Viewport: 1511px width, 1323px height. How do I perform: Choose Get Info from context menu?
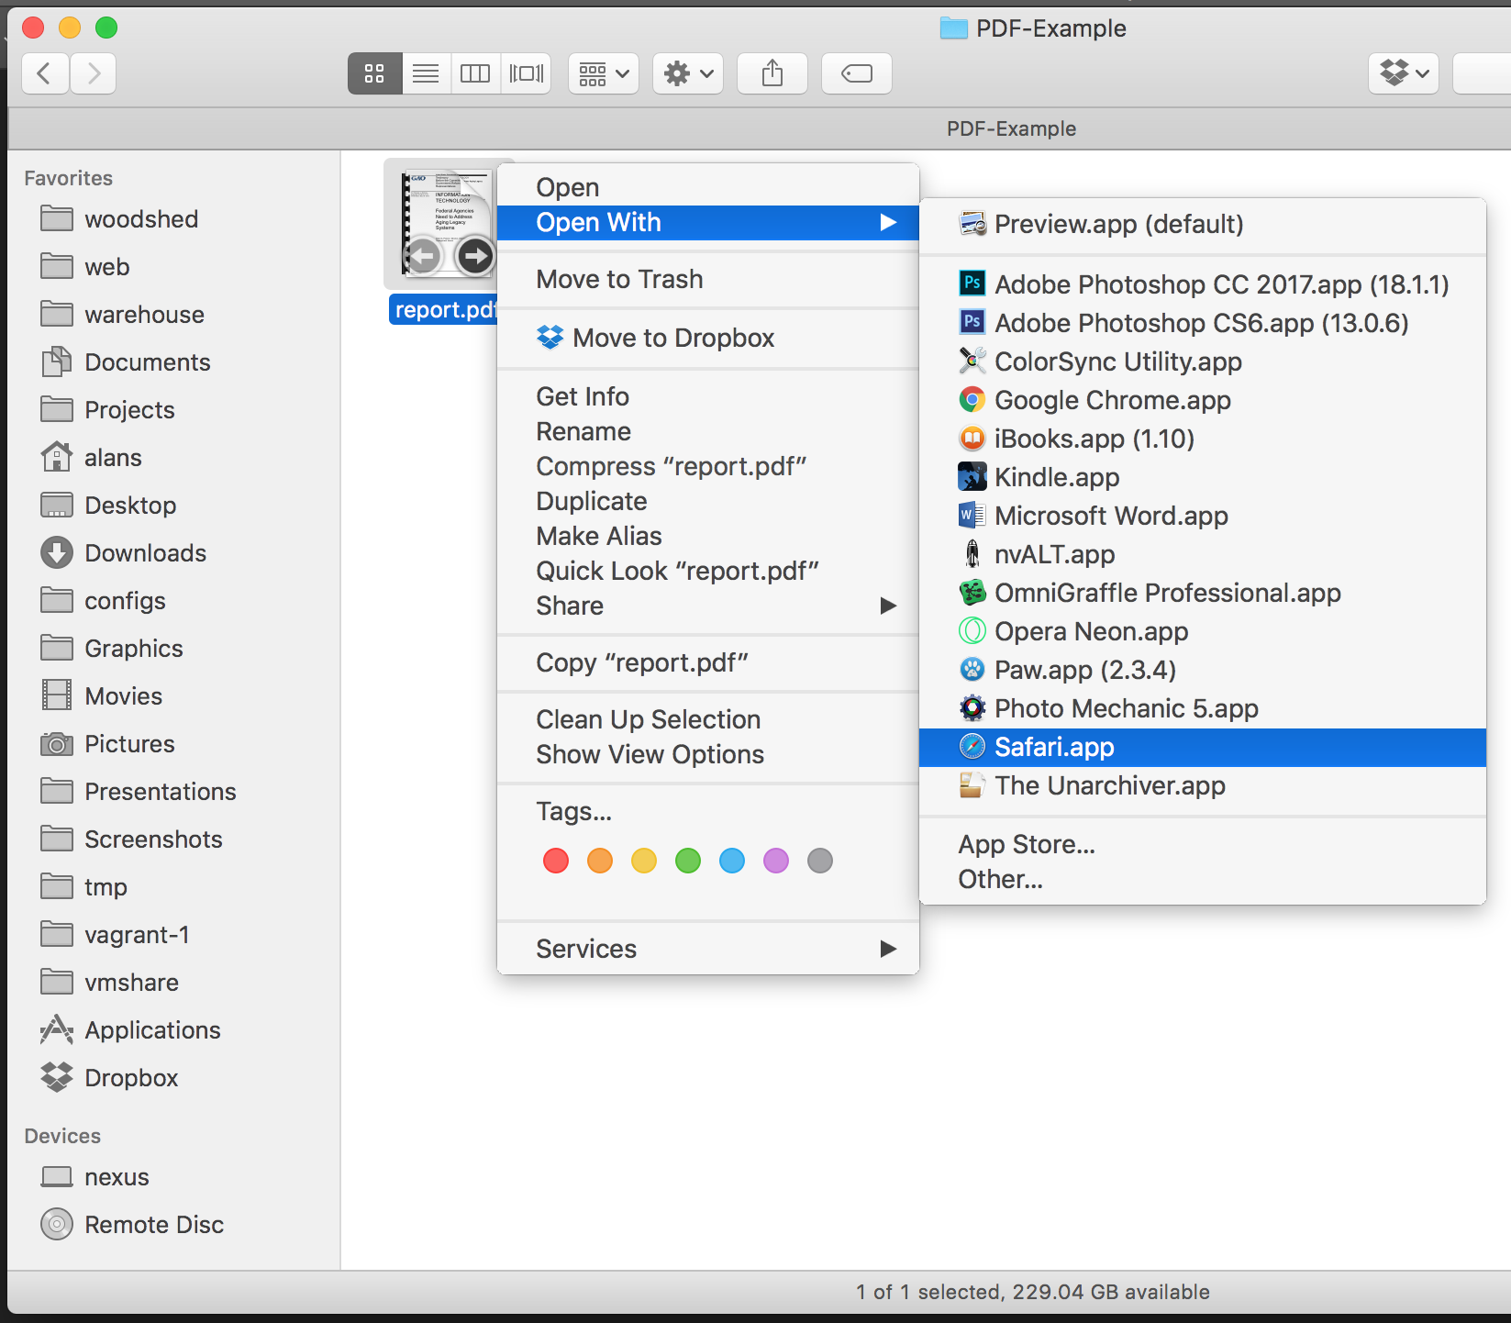[708, 396]
